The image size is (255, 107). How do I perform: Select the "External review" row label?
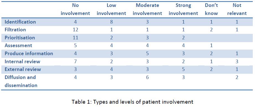tap(23, 69)
